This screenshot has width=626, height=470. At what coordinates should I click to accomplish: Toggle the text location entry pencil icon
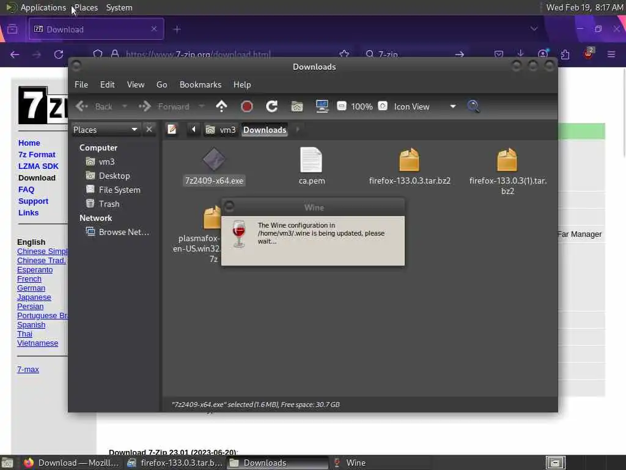click(x=172, y=130)
